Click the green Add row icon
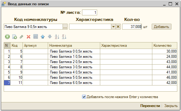The height and width of the screenshot is (111, 181). pyautogui.click(x=7, y=37)
